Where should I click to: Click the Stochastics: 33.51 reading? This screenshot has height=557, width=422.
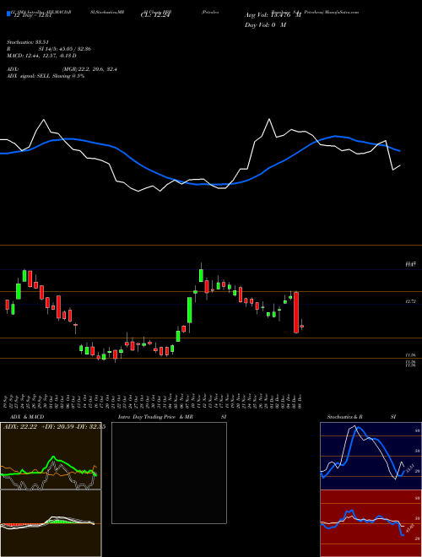pos(27,42)
